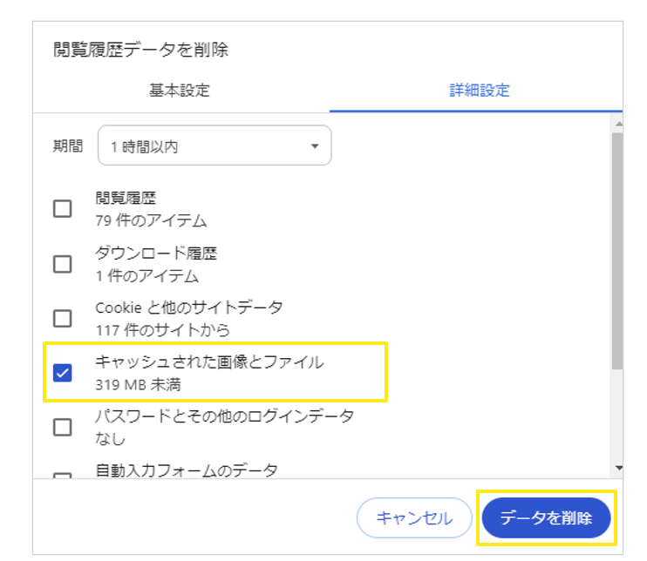Click the arrow in the 1 時間以内 box
This screenshot has height=561, width=647.
tap(315, 146)
